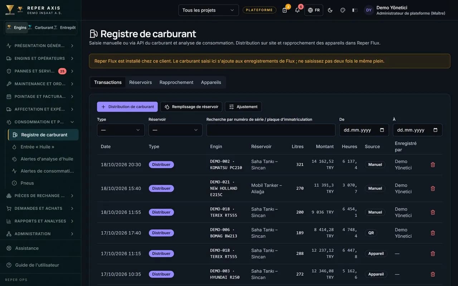Expand the Administration section

(x=40, y=234)
